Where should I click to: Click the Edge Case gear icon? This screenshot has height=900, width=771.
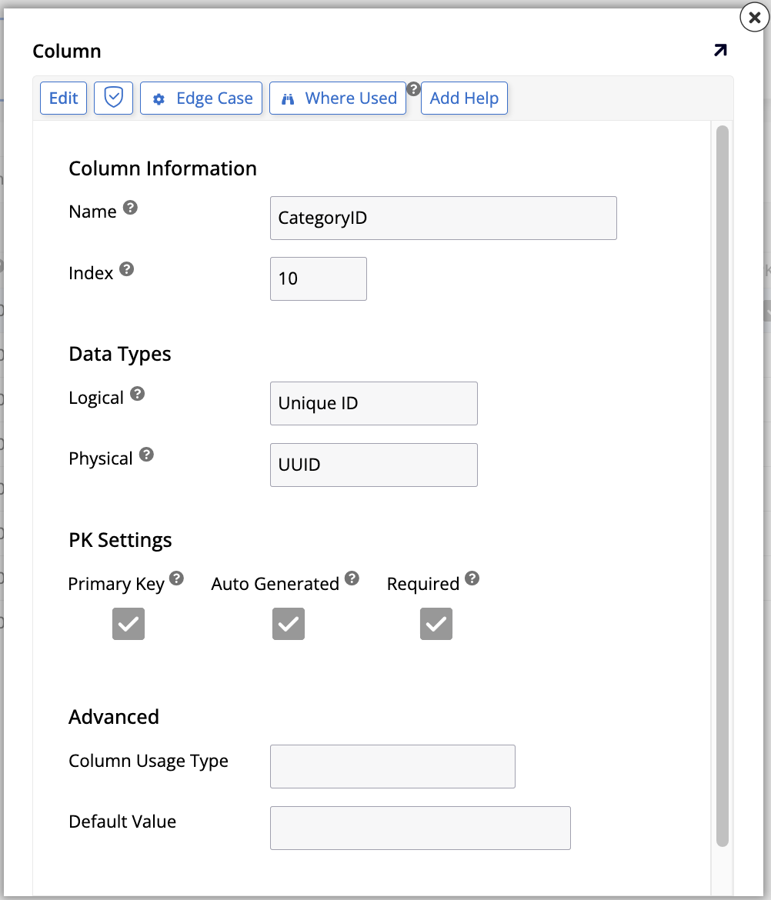159,98
